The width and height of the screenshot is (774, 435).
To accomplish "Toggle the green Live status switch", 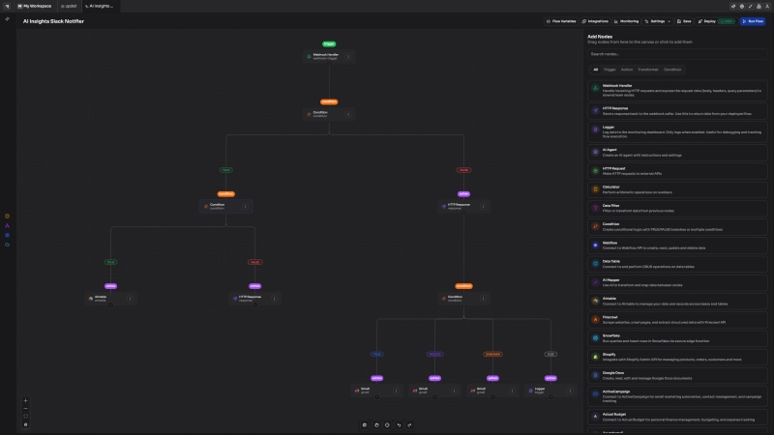I will (727, 20).
